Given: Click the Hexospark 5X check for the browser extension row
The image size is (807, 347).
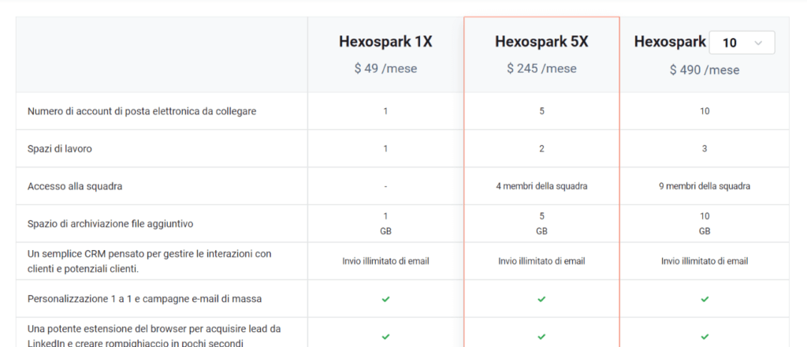Looking at the screenshot, I should (x=541, y=337).
